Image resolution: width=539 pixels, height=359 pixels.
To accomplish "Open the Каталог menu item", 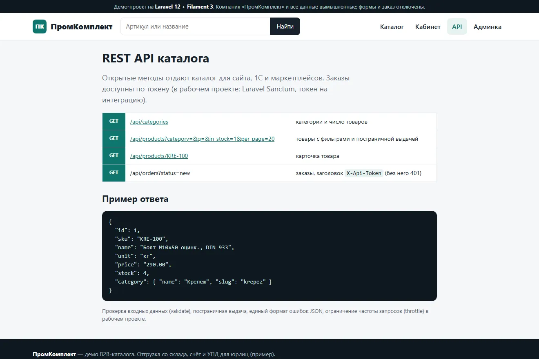I will tap(392, 27).
